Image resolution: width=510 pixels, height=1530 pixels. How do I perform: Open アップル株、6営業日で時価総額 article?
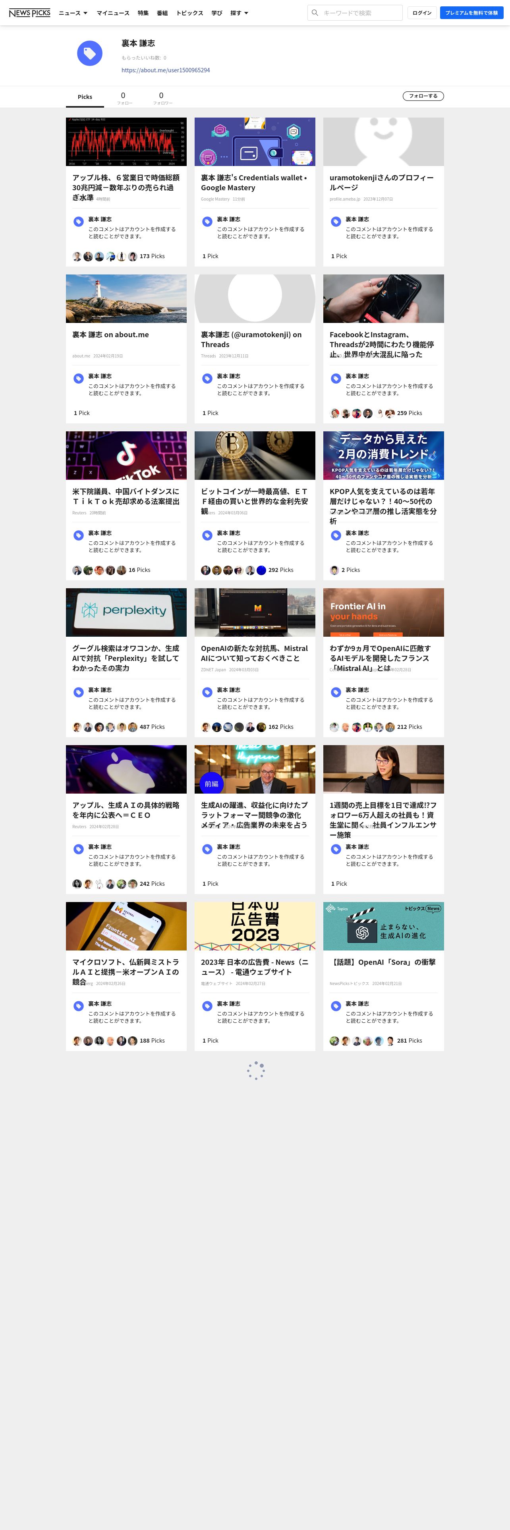pyautogui.click(x=126, y=187)
